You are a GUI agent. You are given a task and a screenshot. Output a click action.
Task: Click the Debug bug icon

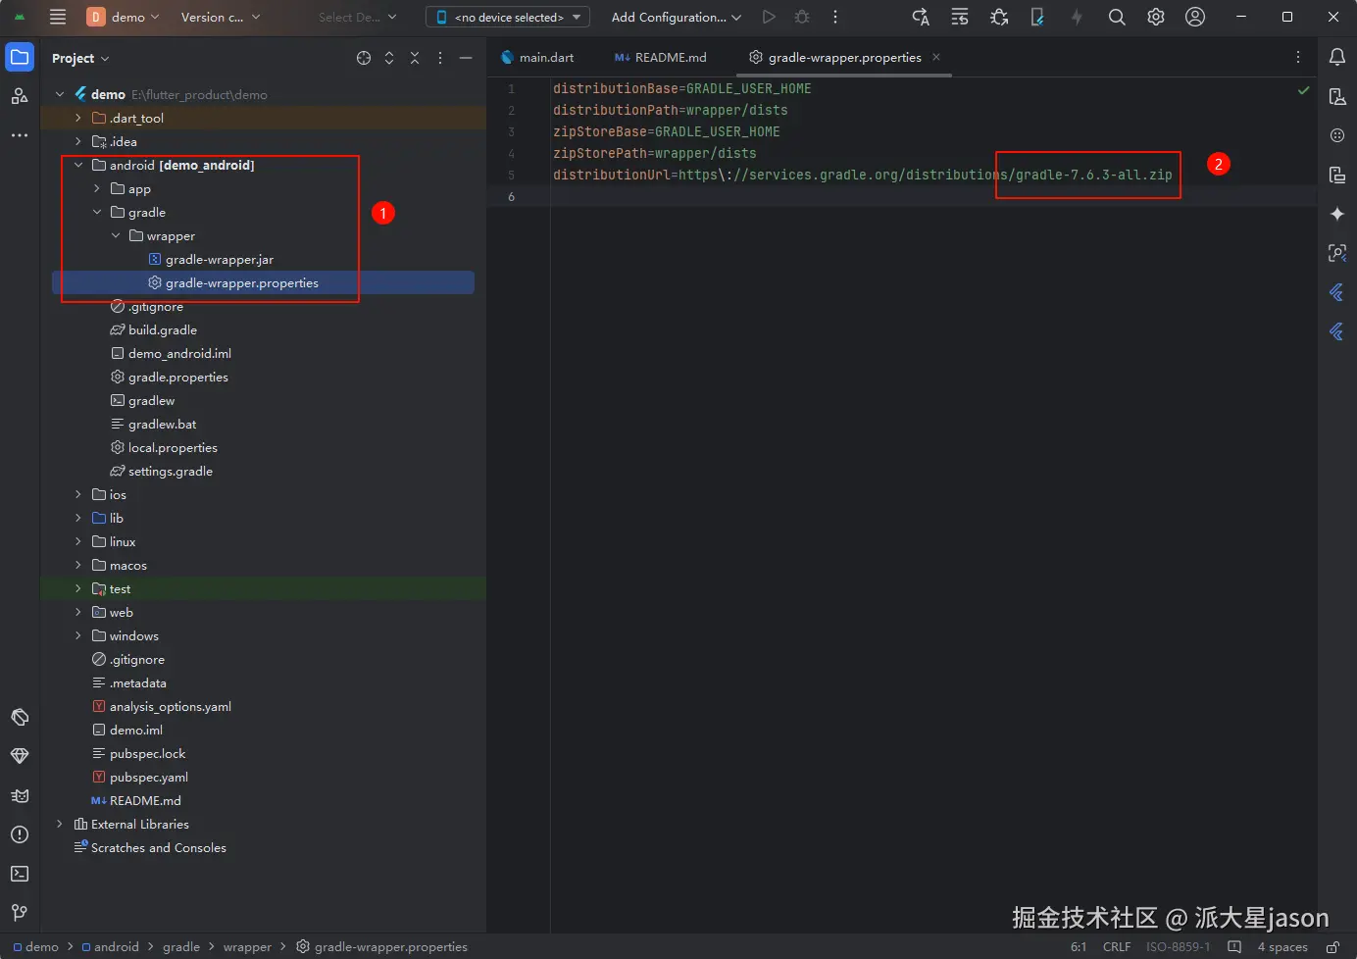[x=802, y=17]
